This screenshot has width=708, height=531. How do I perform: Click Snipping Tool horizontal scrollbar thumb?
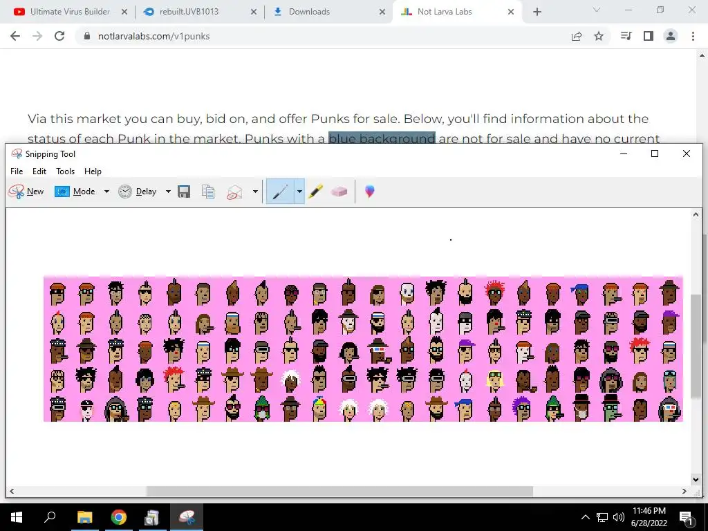339,491
